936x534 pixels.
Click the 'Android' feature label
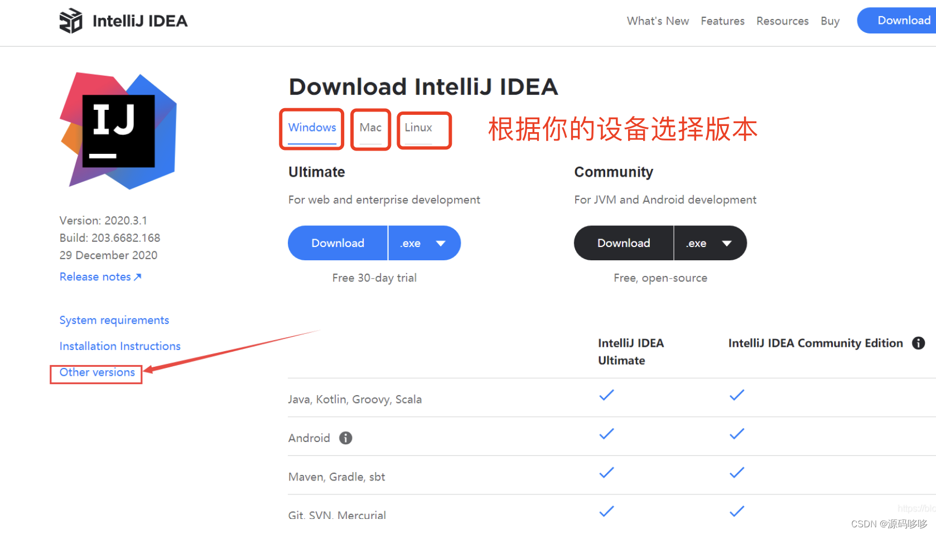(x=309, y=438)
